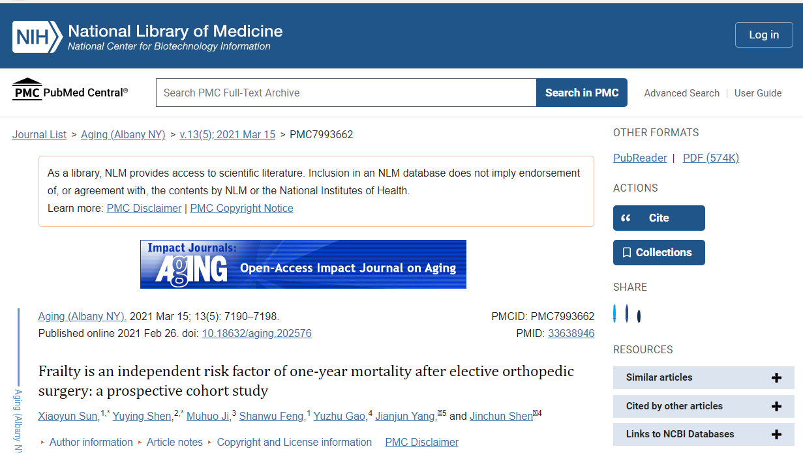Click the bookmark icon on Collections
Image resolution: width=803 pixels, height=453 pixels.
tap(627, 253)
